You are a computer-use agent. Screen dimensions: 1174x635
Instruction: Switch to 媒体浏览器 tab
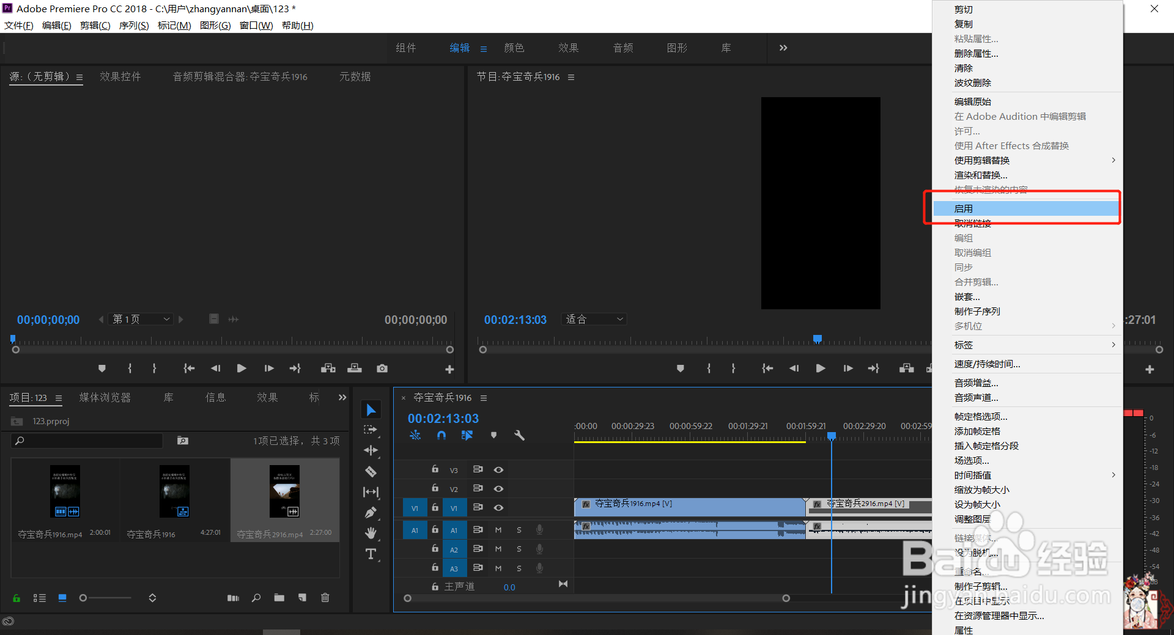click(x=105, y=397)
